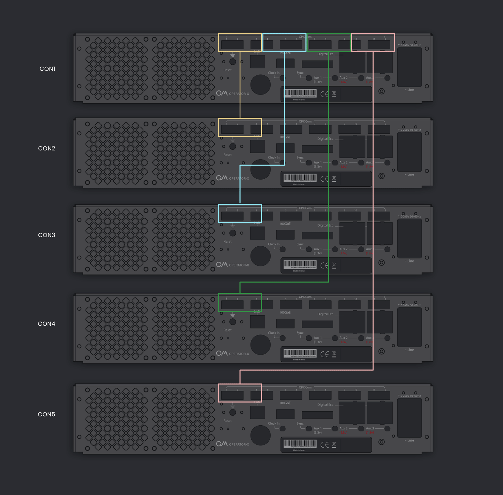Click the CE mark on CON4
Screen dimensions: 503x495
(325, 354)
